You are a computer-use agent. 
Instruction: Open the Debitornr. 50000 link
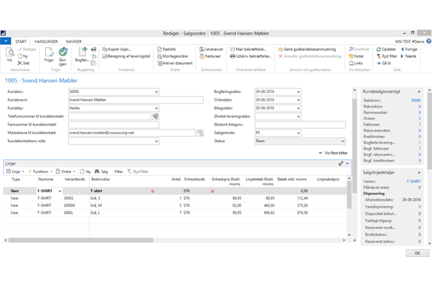tap(416, 101)
